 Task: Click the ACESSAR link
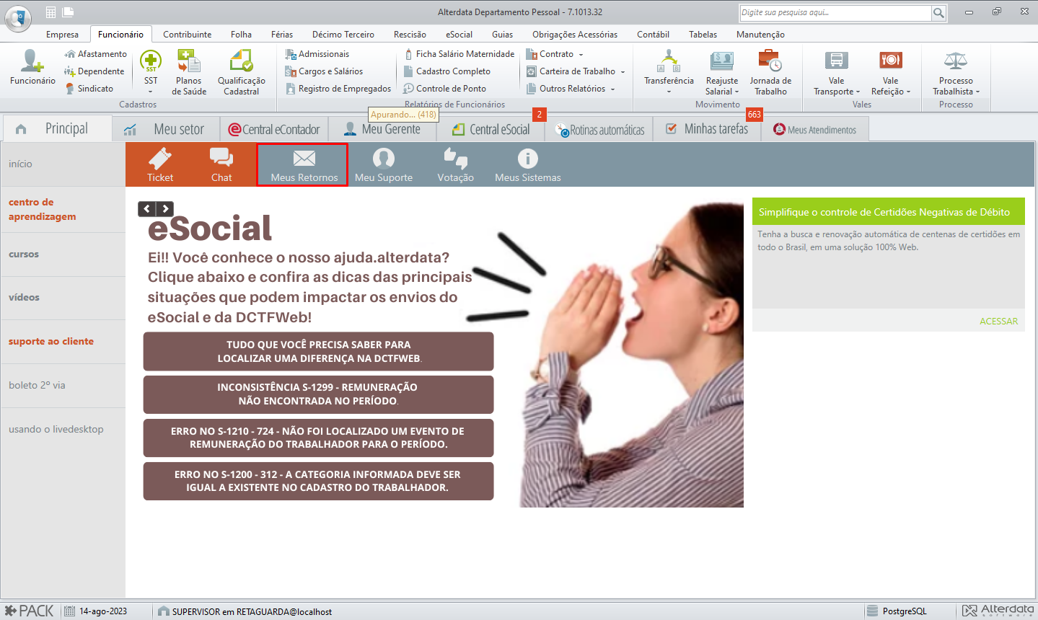[998, 322]
